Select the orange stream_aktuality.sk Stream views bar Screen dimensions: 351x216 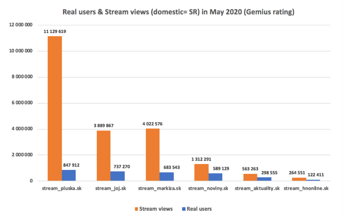250,177
